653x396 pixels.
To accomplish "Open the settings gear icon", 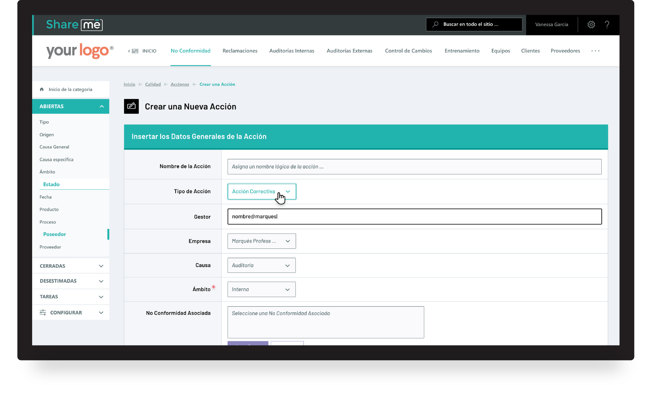I will (x=591, y=24).
